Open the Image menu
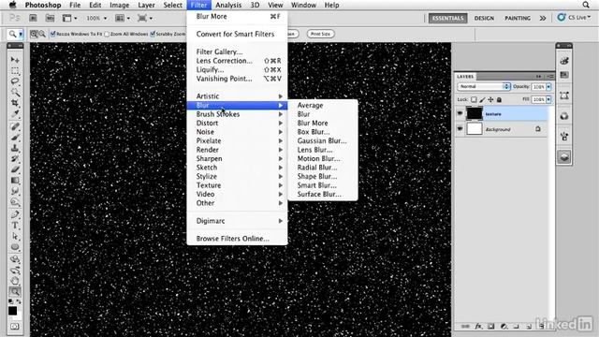The height and width of the screenshot is (337, 599). tap(119, 5)
